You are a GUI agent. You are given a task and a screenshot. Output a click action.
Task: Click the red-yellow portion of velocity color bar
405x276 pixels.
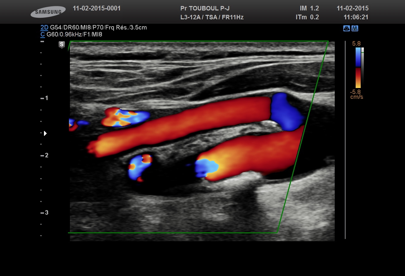pyautogui.click(x=358, y=78)
